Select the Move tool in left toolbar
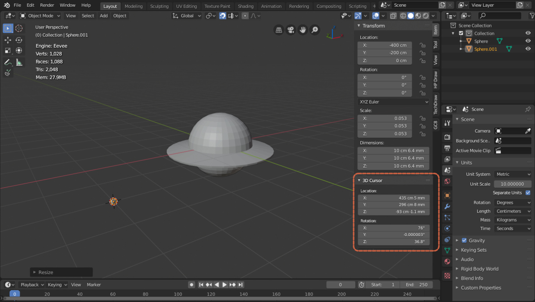 coord(8,40)
